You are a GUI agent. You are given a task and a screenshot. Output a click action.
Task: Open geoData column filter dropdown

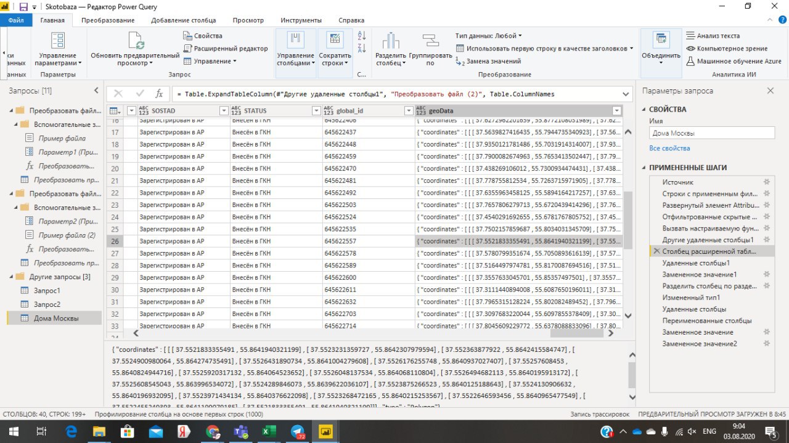616,110
